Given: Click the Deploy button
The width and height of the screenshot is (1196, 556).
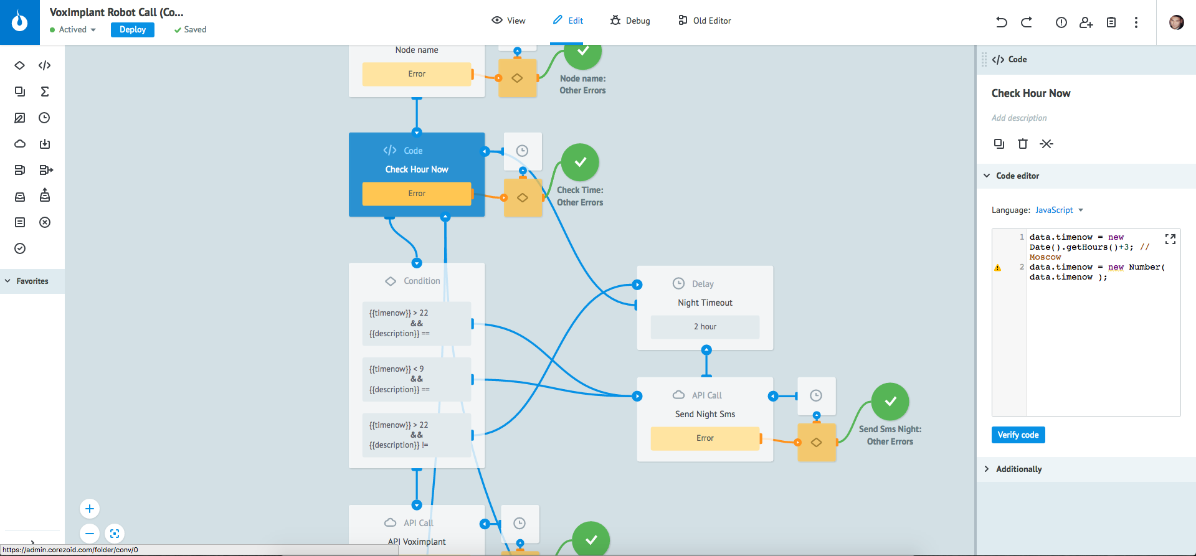Looking at the screenshot, I should coord(133,29).
